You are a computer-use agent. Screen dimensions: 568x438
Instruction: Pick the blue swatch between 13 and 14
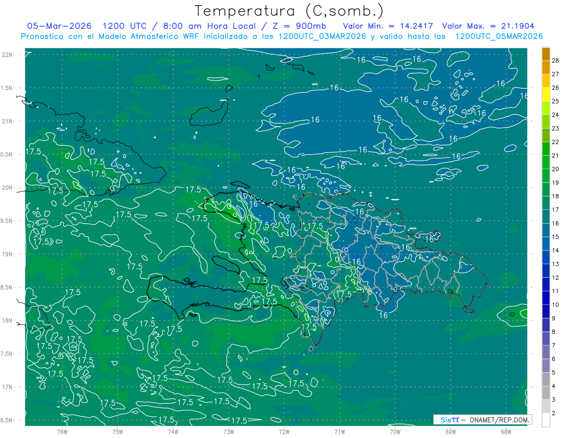pyautogui.click(x=546, y=257)
